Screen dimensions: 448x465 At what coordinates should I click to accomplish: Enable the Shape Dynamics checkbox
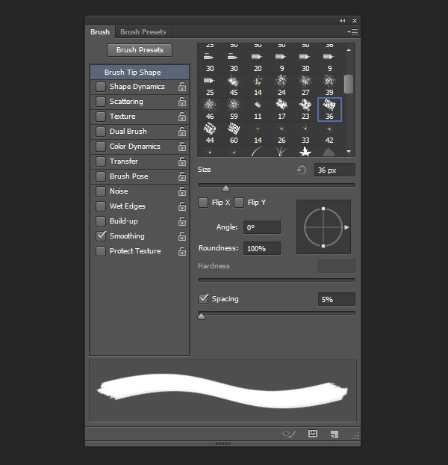[101, 87]
